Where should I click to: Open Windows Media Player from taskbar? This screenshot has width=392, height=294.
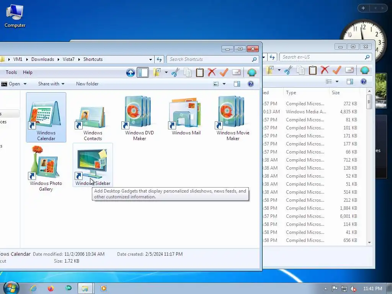(x=103, y=289)
